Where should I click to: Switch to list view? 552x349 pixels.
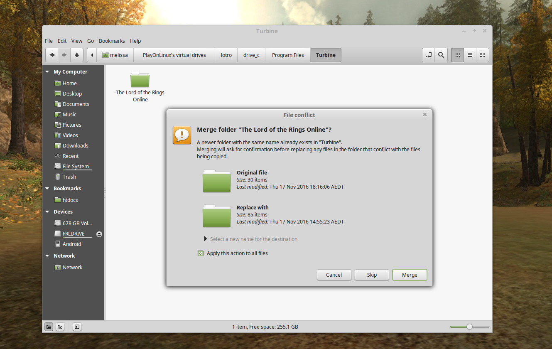[x=470, y=55]
